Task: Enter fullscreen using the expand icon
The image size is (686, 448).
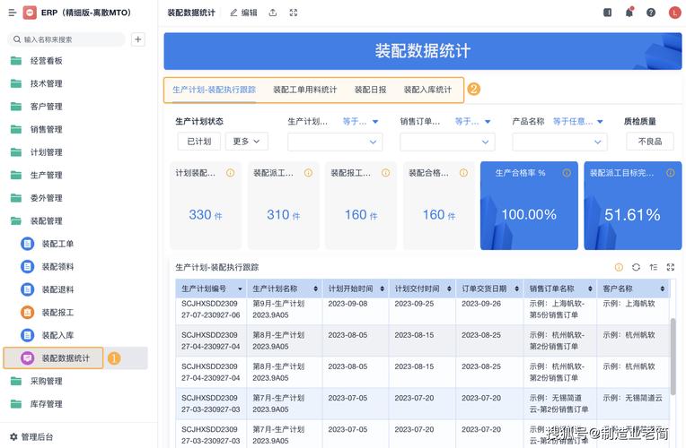Action: click(x=294, y=13)
